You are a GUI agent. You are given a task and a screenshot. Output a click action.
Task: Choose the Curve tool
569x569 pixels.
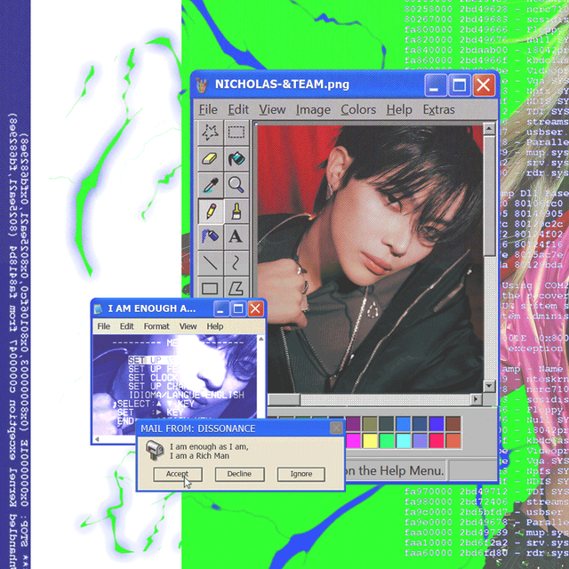click(x=236, y=263)
